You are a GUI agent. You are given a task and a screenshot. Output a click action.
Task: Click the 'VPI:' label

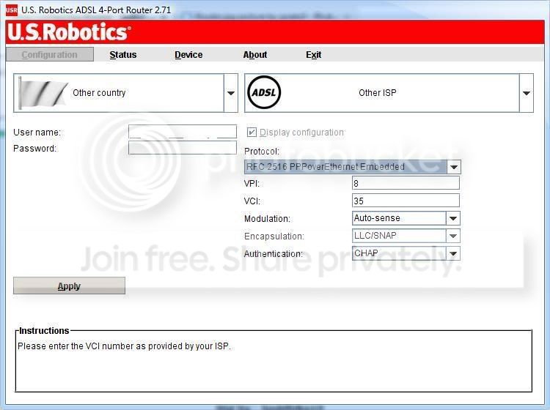(252, 184)
